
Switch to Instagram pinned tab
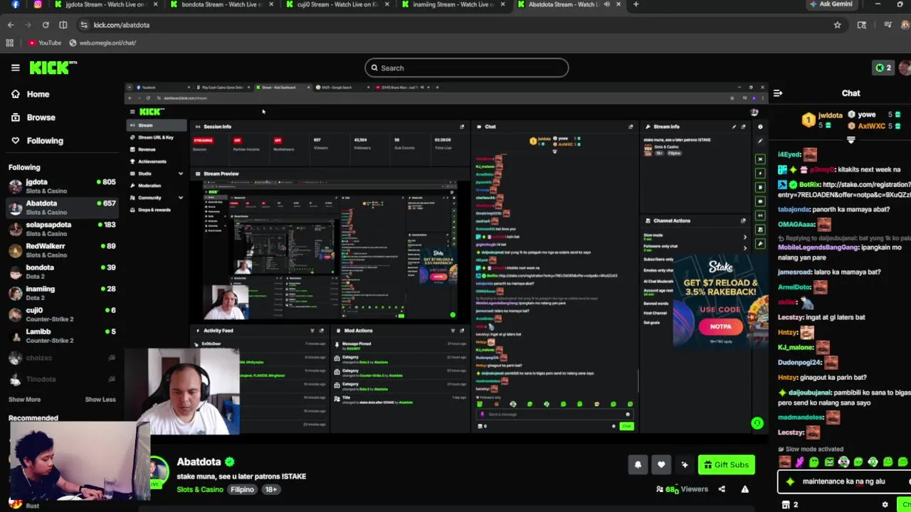(38, 4)
